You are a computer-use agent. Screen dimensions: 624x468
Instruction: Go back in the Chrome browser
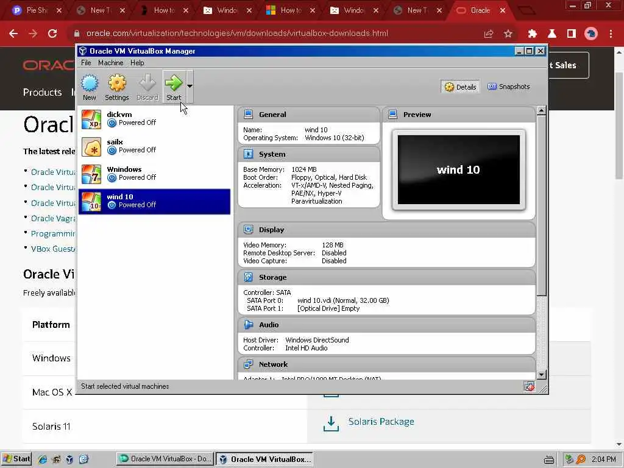(x=13, y=34)
